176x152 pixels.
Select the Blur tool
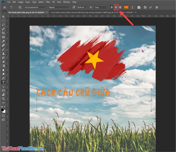point(3,70)
